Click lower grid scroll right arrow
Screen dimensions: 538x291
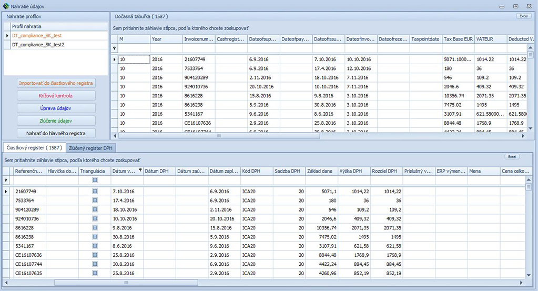click(521, 283)
